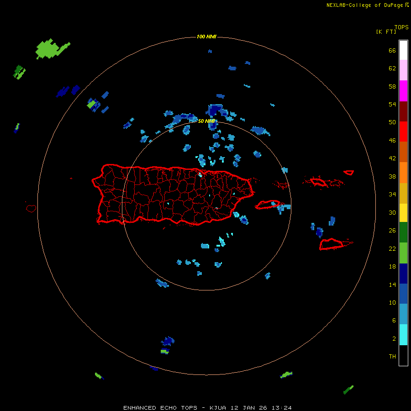Click the '50 NMI' range ring label
Viewport: 411px width, 411px height.
tap(206, 121)
